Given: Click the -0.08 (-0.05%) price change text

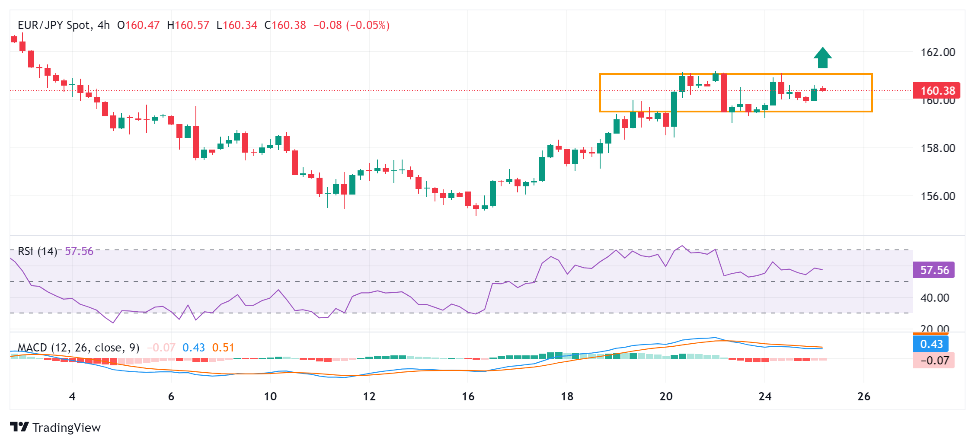Looking at the screenshot, I should click(x=351, y=25).
